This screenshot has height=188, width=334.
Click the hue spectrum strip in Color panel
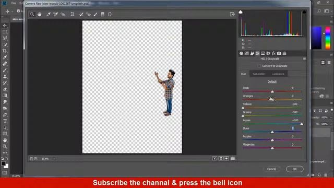[x=328, y=38]
